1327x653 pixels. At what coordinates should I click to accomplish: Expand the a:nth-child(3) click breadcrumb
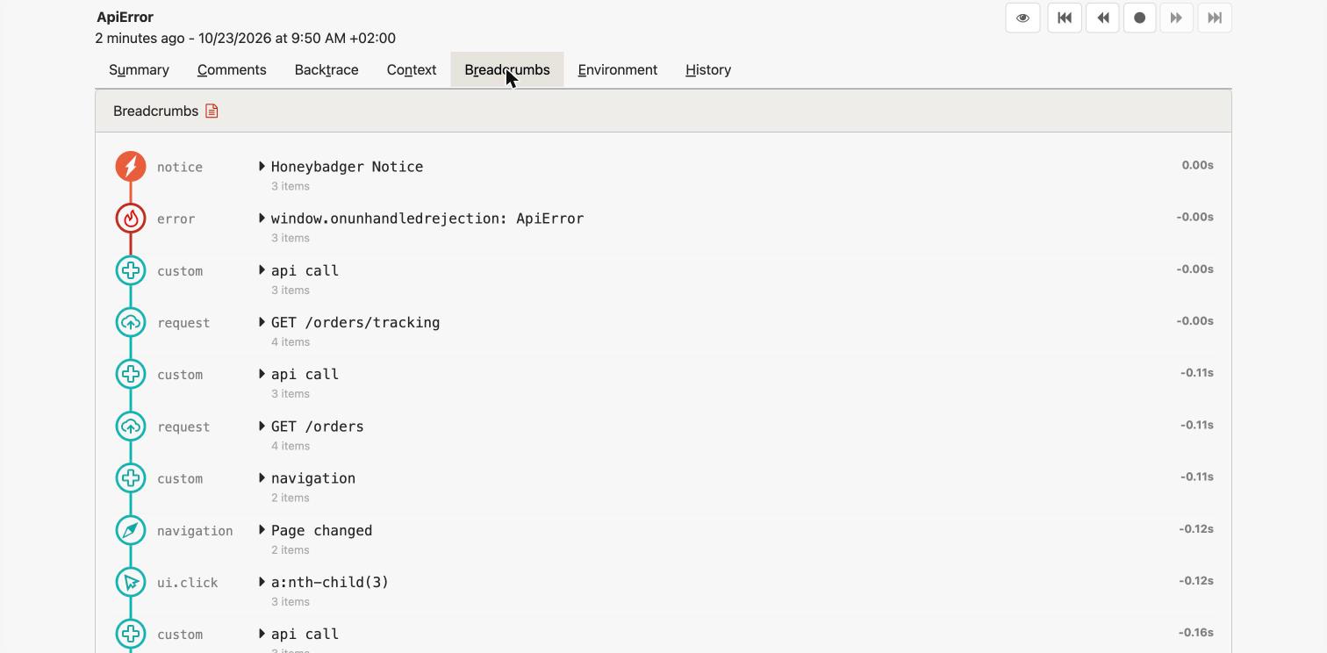(x=262, y=582)
